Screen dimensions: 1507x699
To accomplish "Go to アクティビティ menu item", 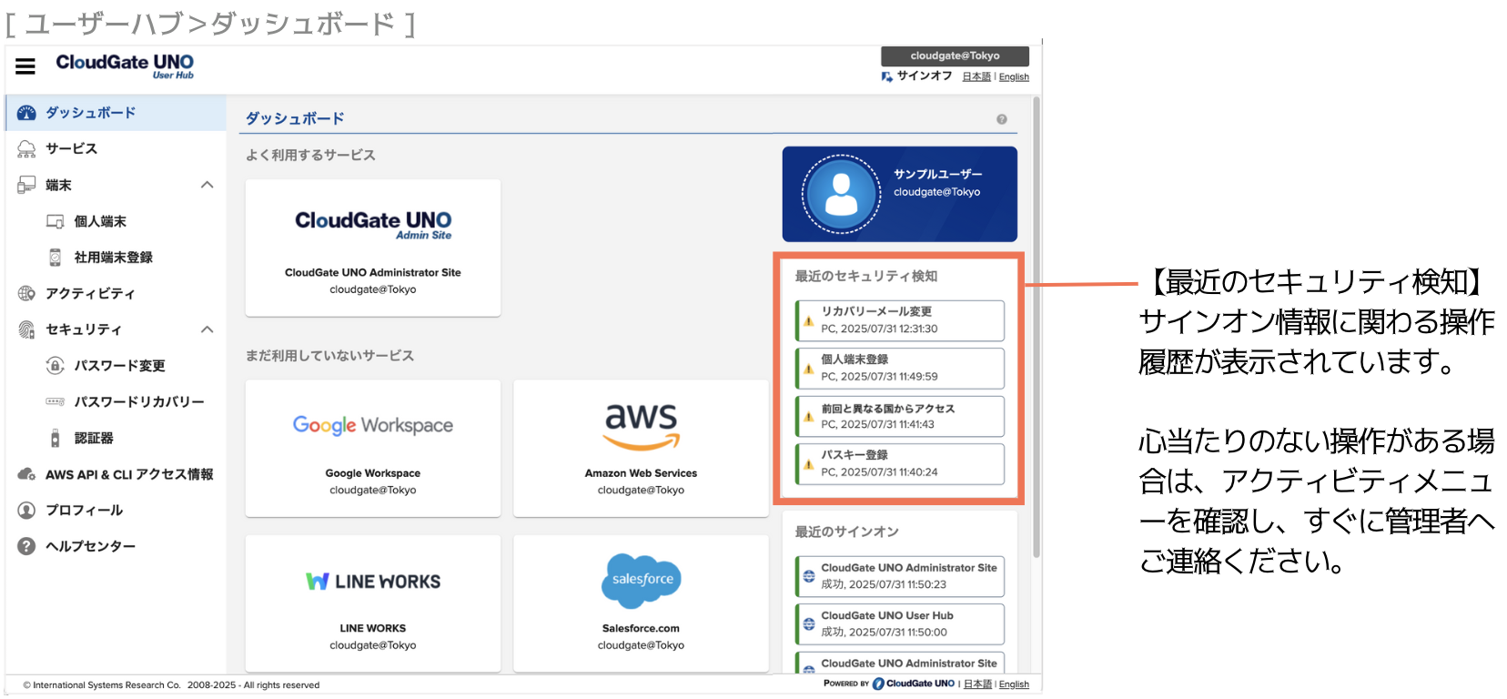I will pyautogui.click(x=116, y=293).
